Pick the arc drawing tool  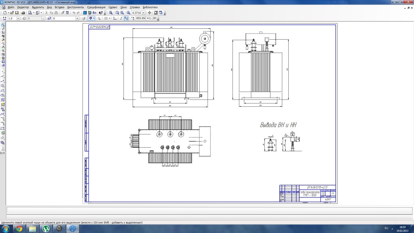pos(3,91)
